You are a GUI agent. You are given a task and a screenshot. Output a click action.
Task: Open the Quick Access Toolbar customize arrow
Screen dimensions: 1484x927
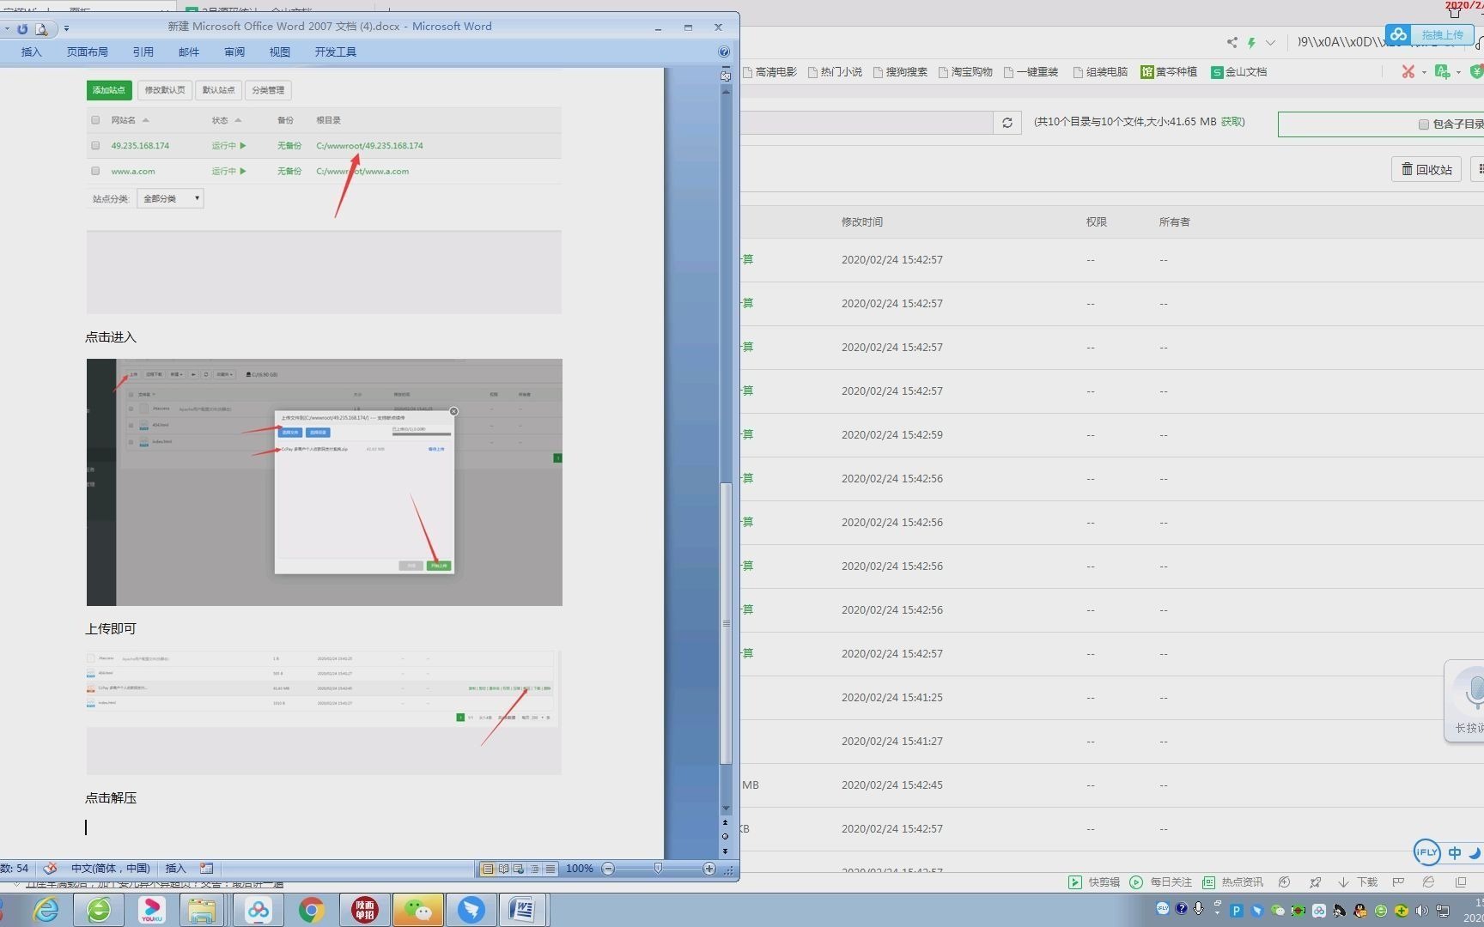point(66,28)
